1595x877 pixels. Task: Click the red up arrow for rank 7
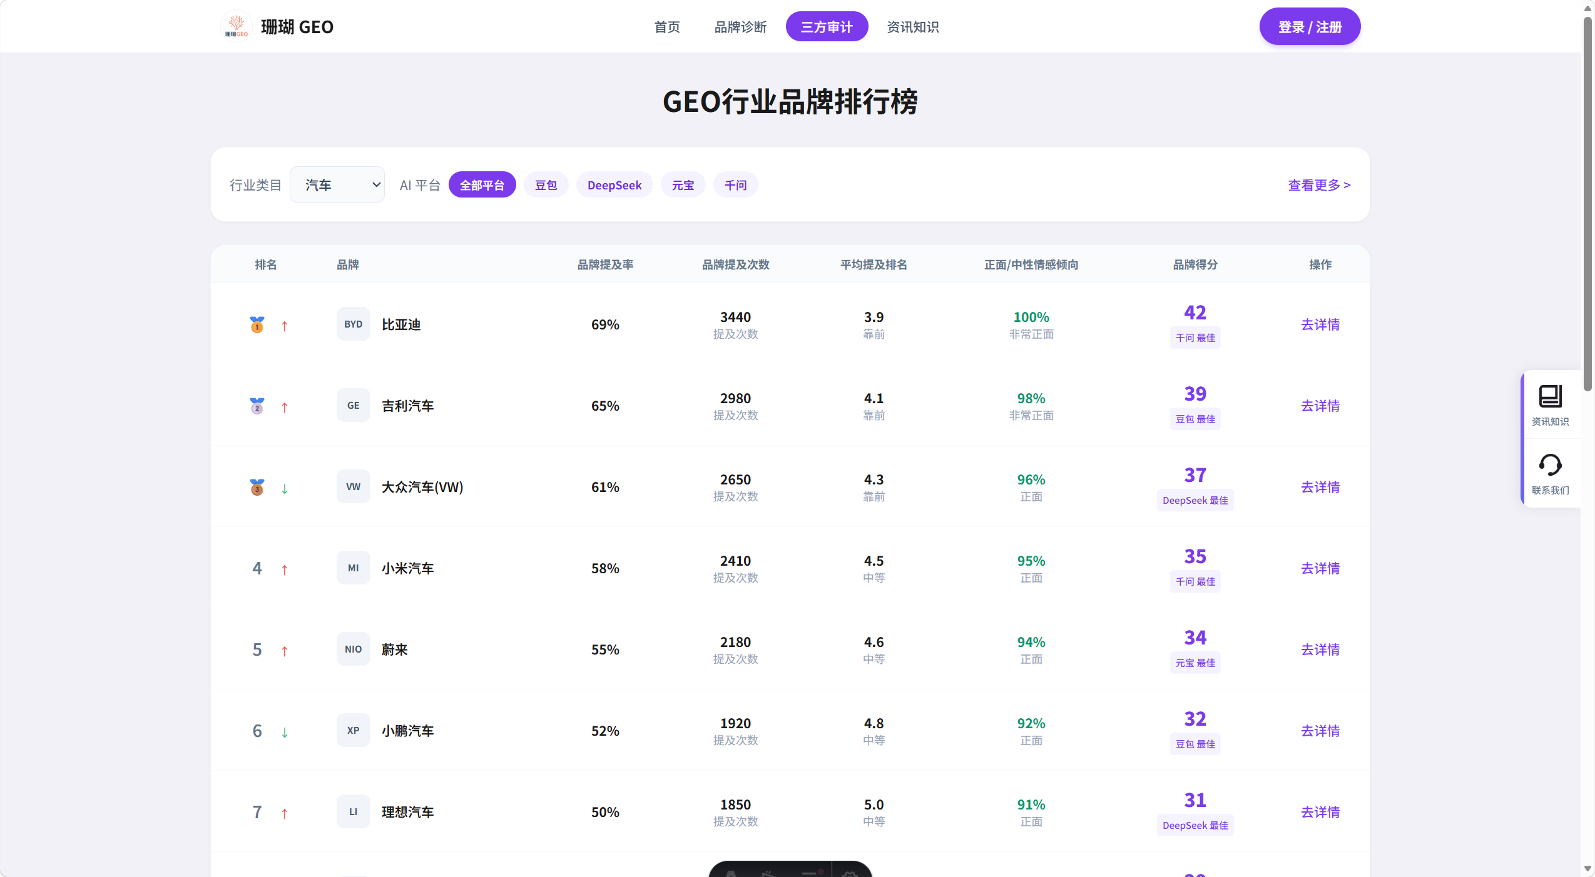point(285,813)
